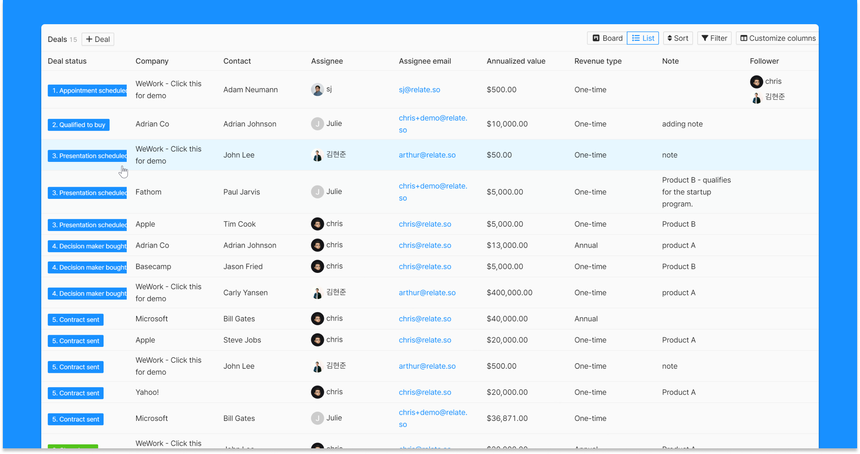Click the Contact column header

pos(237,61)
